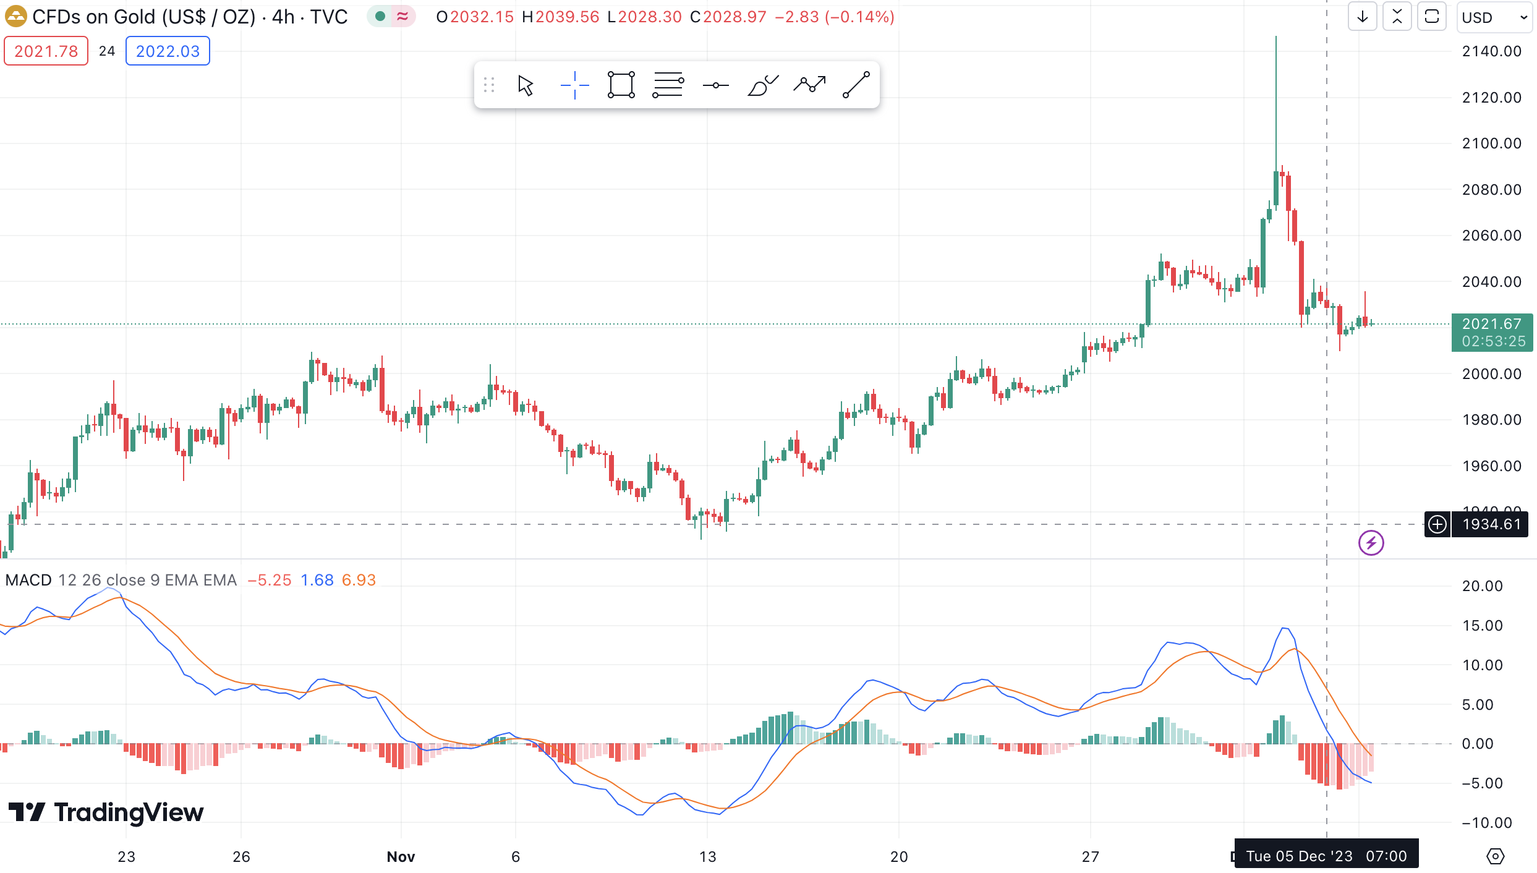Open chart settings hexagon gear icon
This screenshot has height=873, width=1537.
click(x=1495, y=856)
